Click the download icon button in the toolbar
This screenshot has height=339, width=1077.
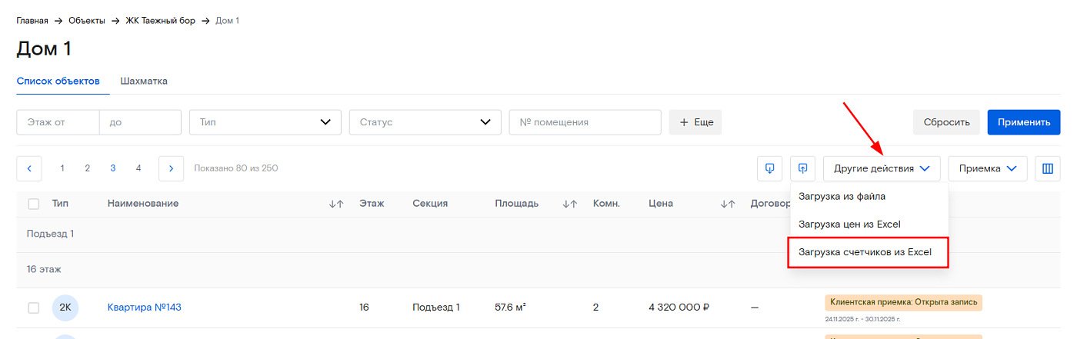pyautogui.click(x=770, y=168)
